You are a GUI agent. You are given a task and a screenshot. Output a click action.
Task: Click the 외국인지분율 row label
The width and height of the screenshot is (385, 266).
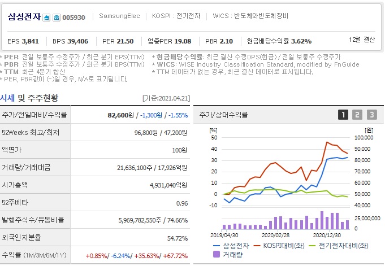coord(21,237)
